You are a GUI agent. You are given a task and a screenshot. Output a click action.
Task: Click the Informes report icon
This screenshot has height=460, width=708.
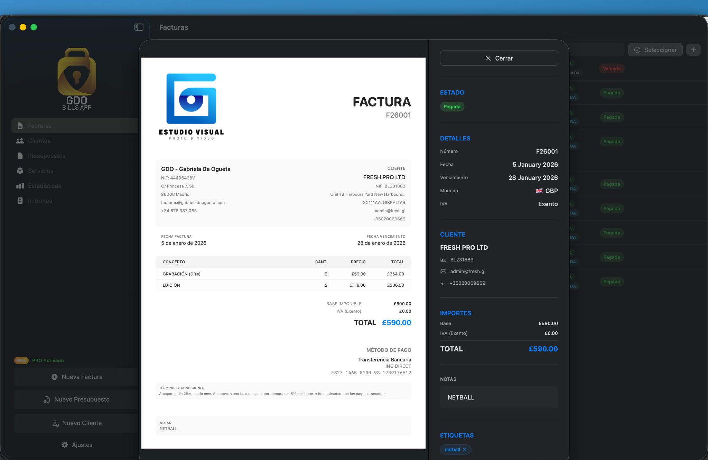[20, 201]
